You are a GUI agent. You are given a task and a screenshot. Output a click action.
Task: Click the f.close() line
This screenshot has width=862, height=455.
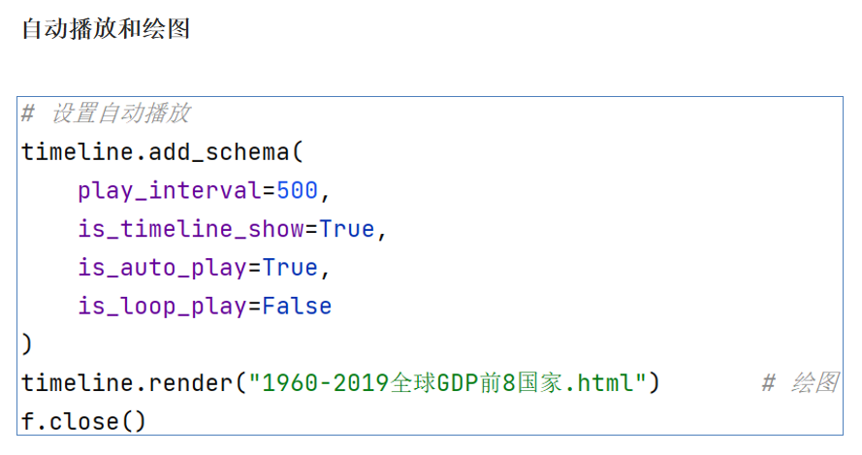click(x=83, y=422)
